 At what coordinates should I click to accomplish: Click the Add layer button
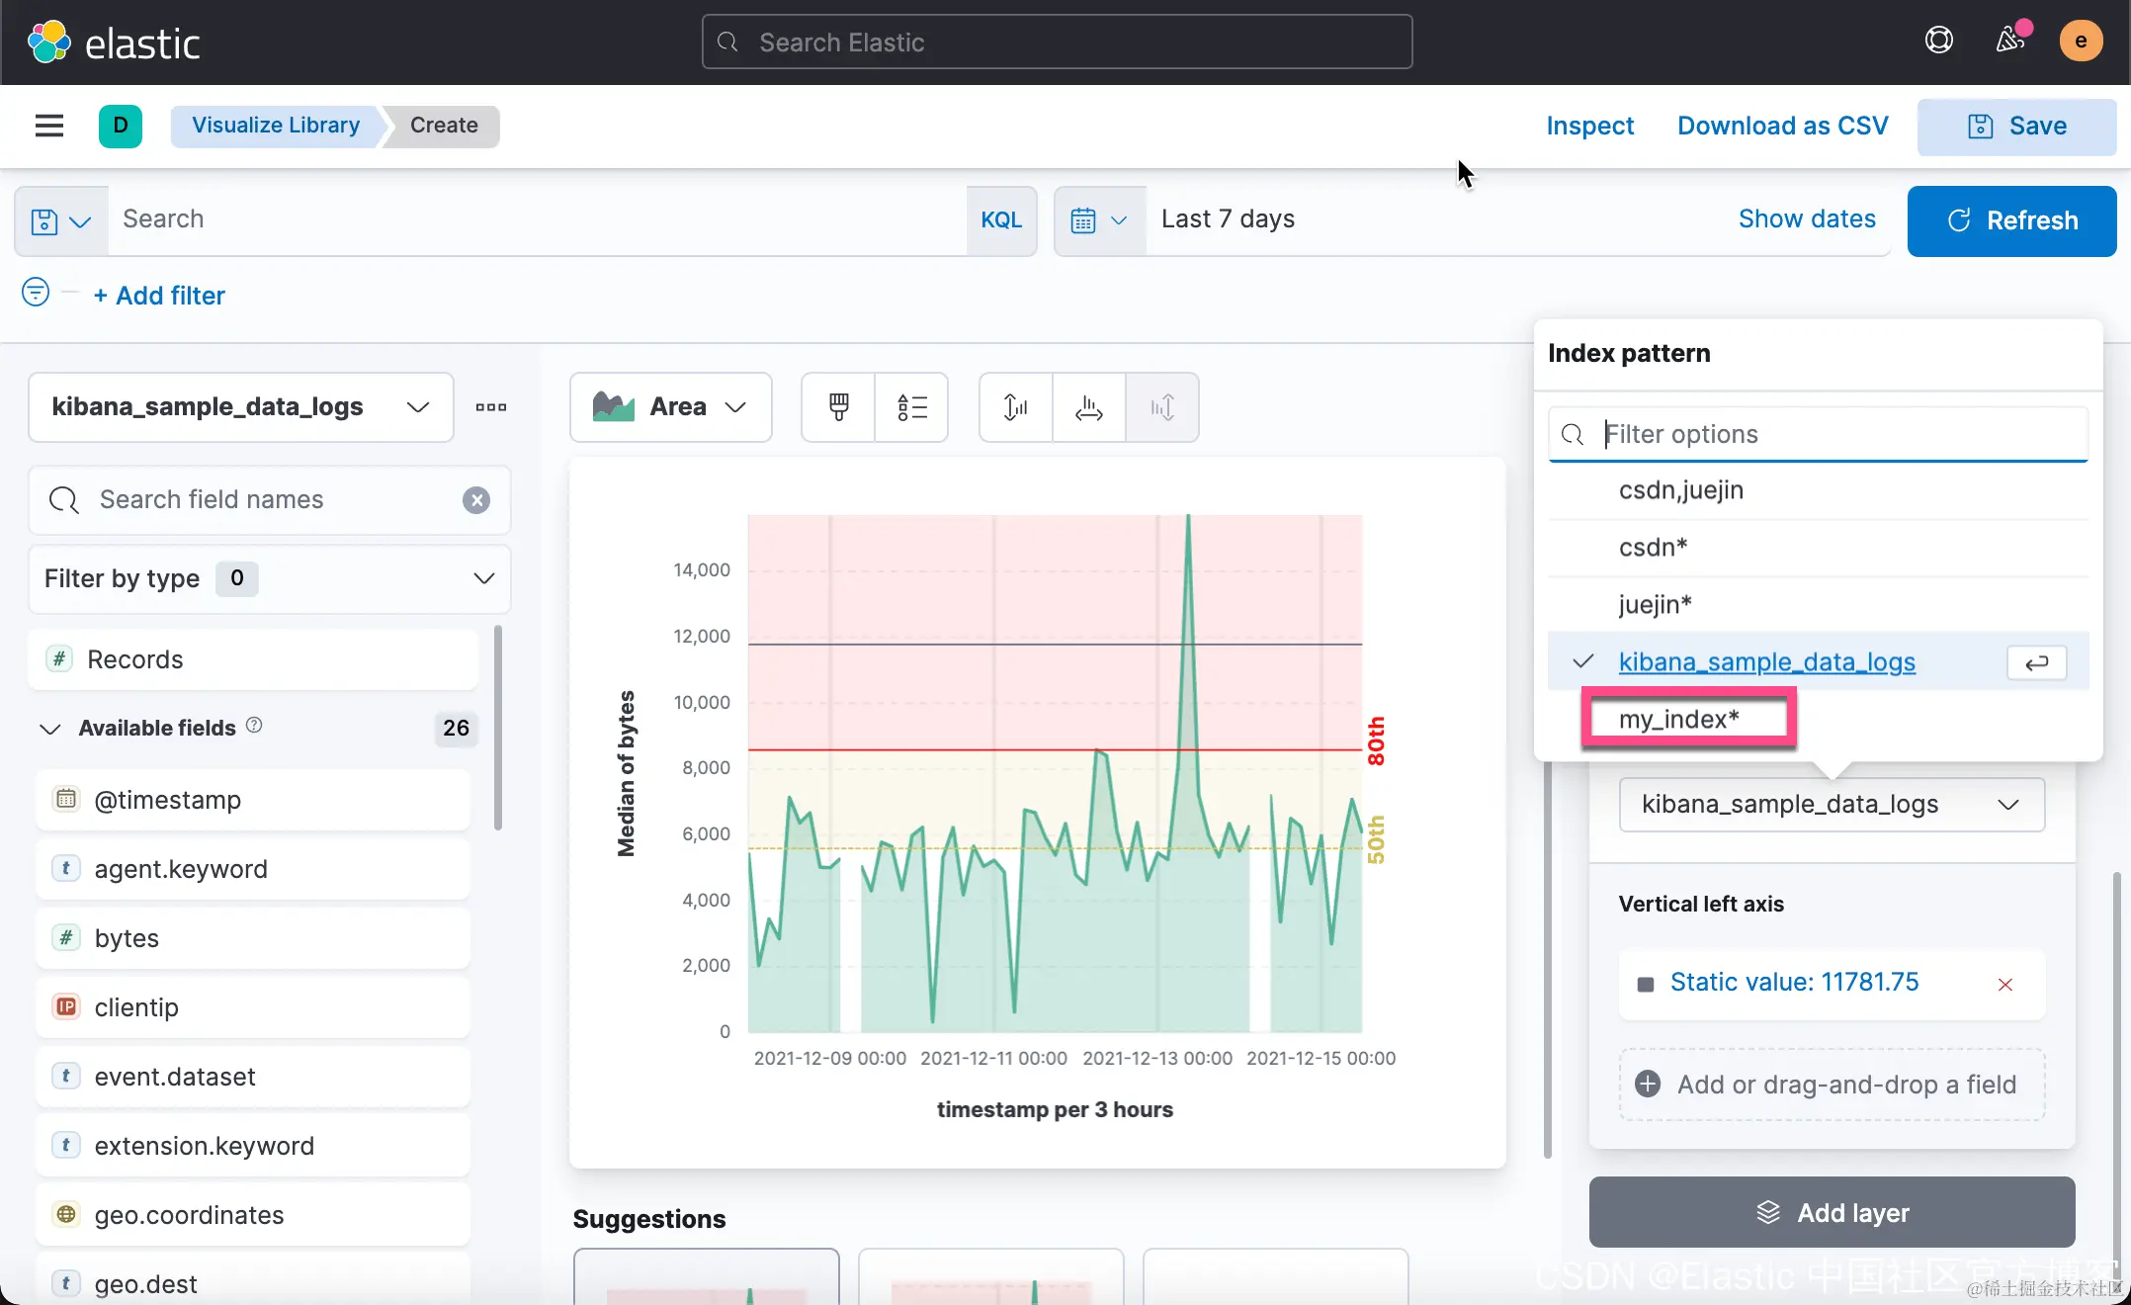point(1831,1212)
